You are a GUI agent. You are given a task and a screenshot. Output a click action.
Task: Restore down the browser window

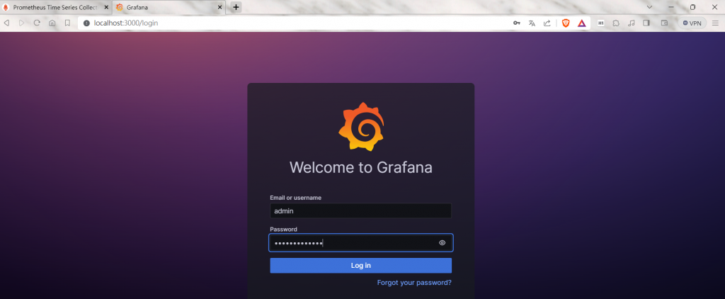pos(692,7)
